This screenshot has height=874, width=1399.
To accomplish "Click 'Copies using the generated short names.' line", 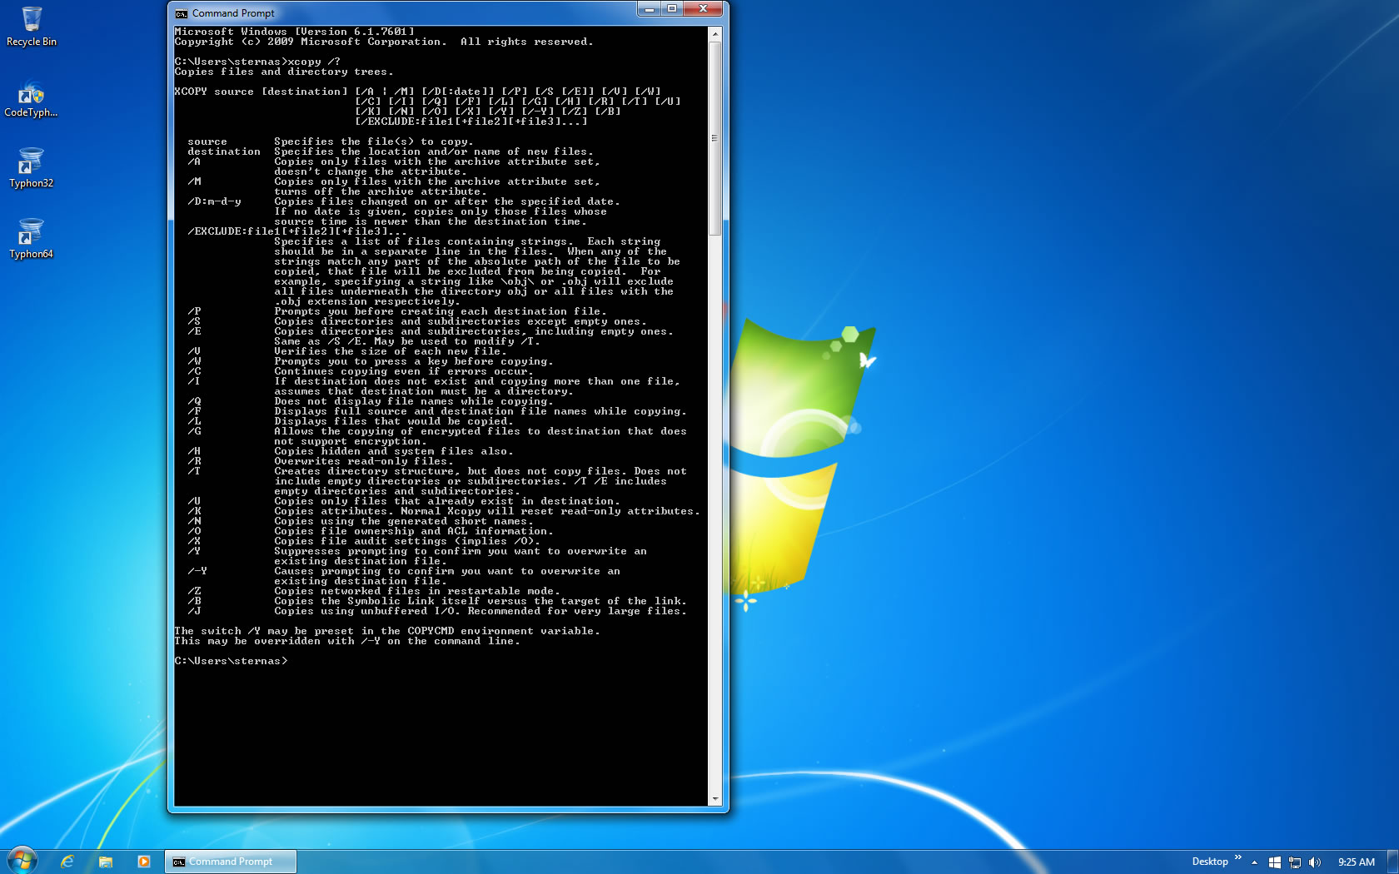I will pos(404,522).
